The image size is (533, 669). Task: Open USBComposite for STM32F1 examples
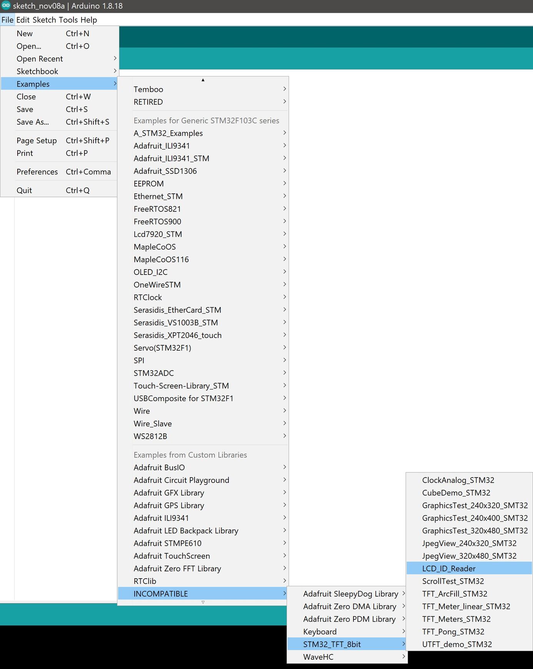click(x=203, y=398)
